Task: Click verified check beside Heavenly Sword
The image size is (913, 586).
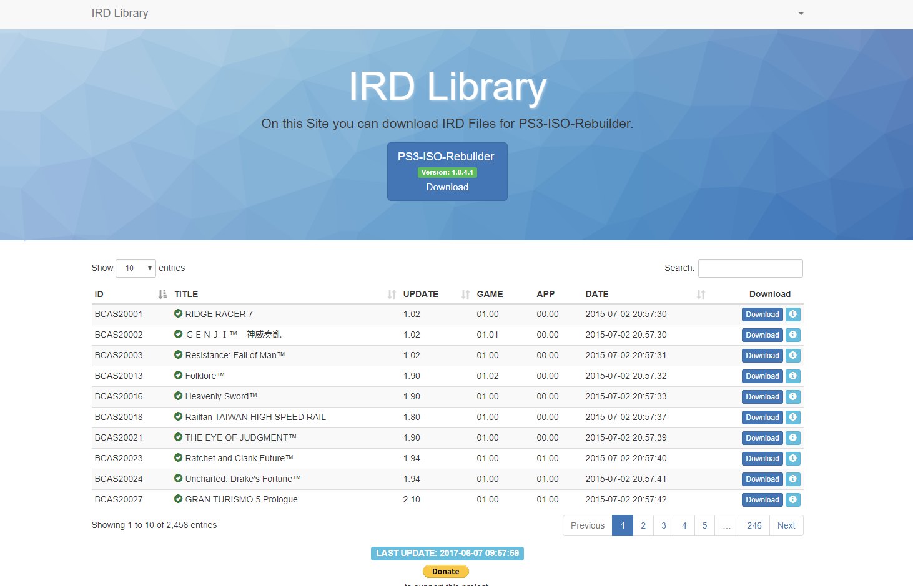Action: click(x=179, y=396)
